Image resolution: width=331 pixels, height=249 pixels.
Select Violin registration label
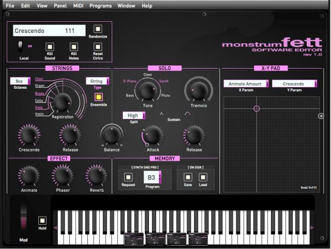pyautogui.click(x=39, y=114)
